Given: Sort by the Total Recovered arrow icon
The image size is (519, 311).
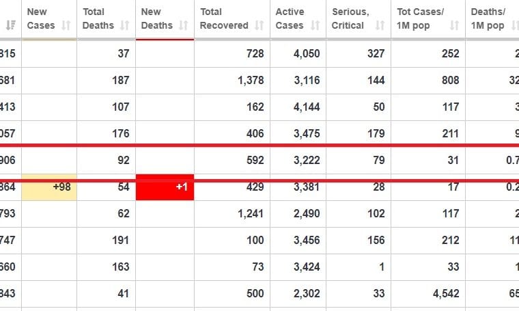Looking at the screenshot, I should click(x=259, y=25).
